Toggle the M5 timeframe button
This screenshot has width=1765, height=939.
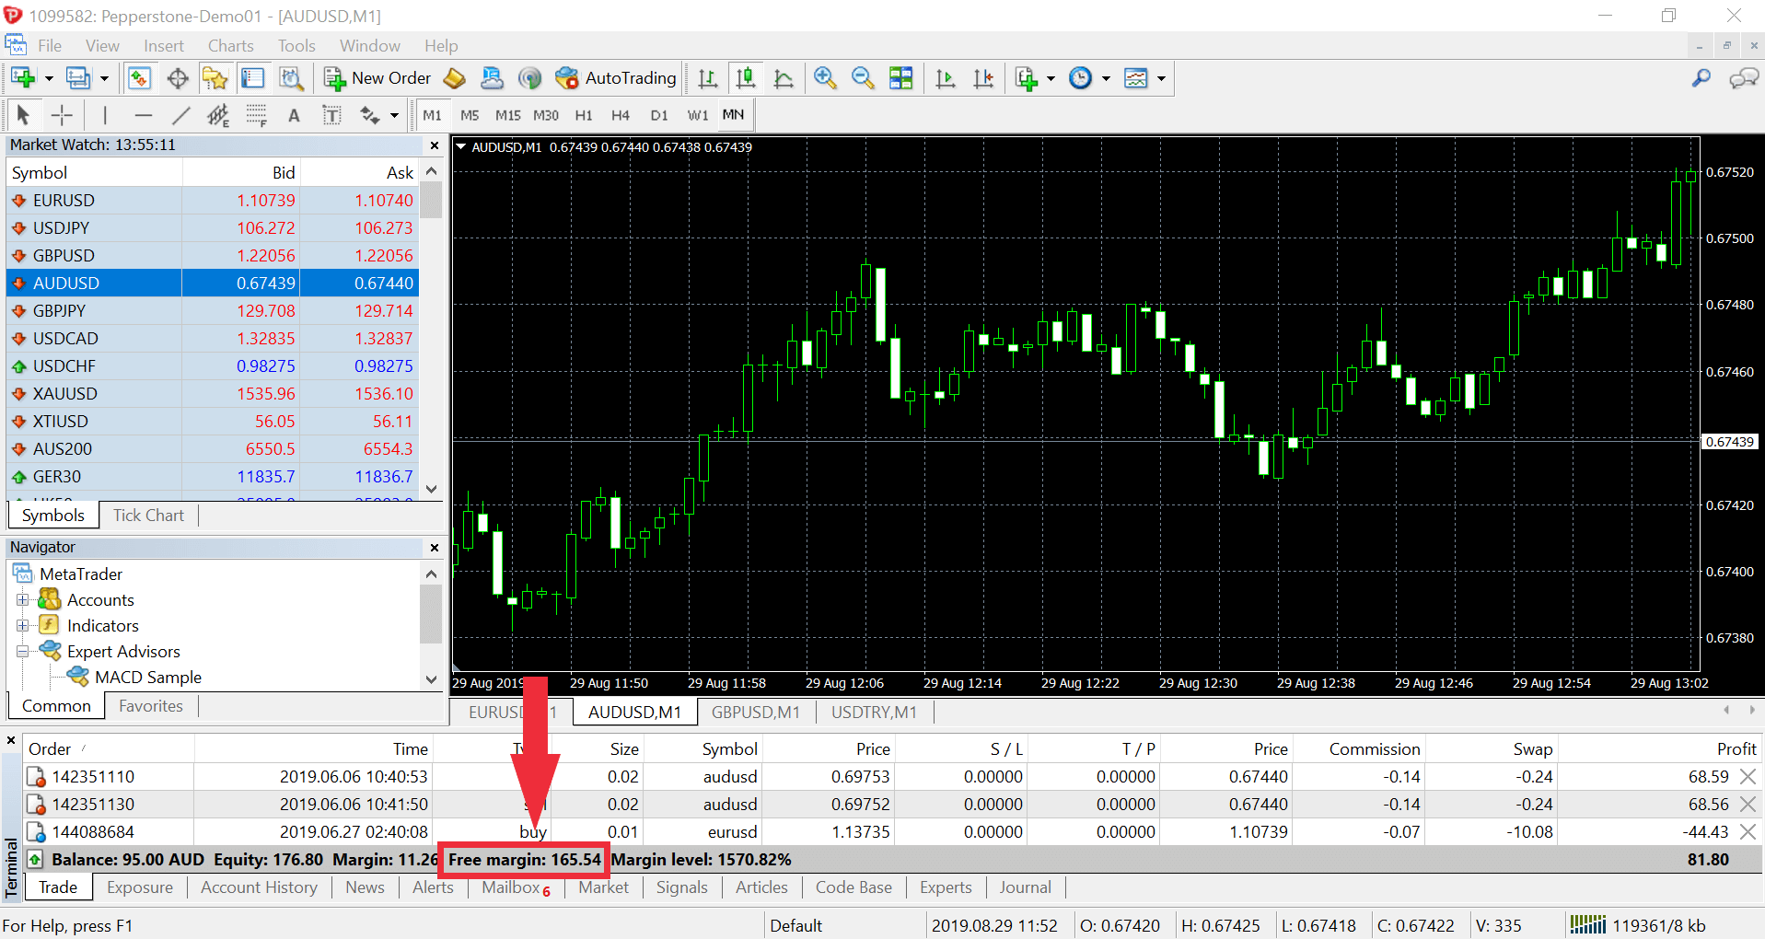pos(470,115)
